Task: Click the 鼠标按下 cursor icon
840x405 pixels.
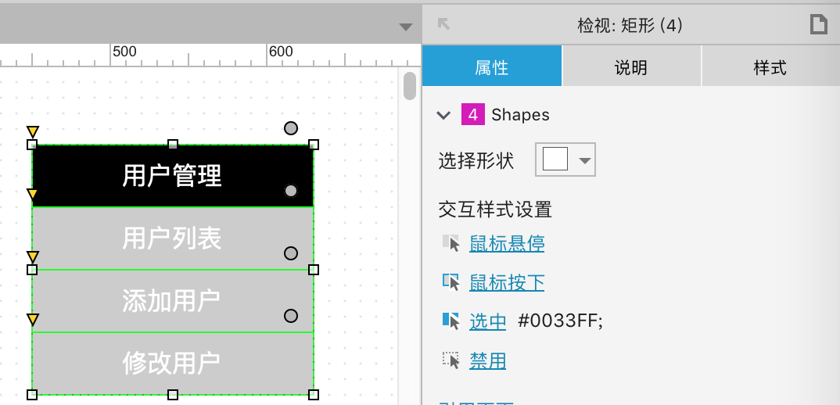Action: [451, 281]
